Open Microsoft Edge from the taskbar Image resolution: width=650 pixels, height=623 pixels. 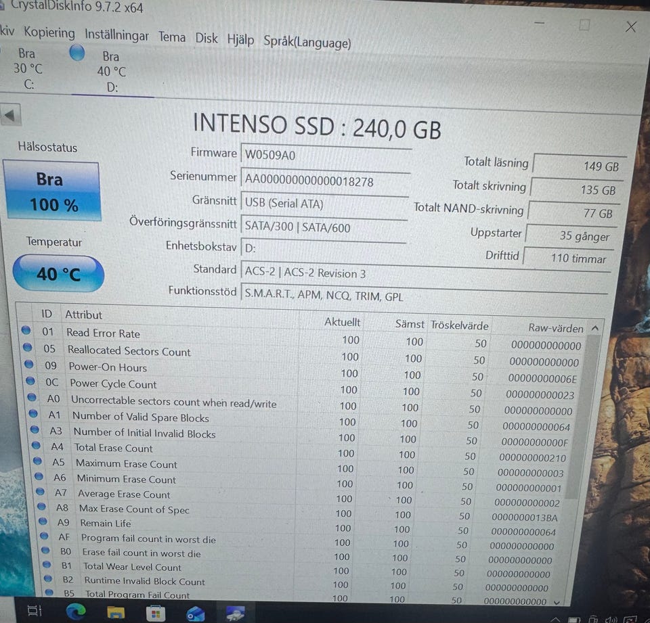(x=75, y=611)
